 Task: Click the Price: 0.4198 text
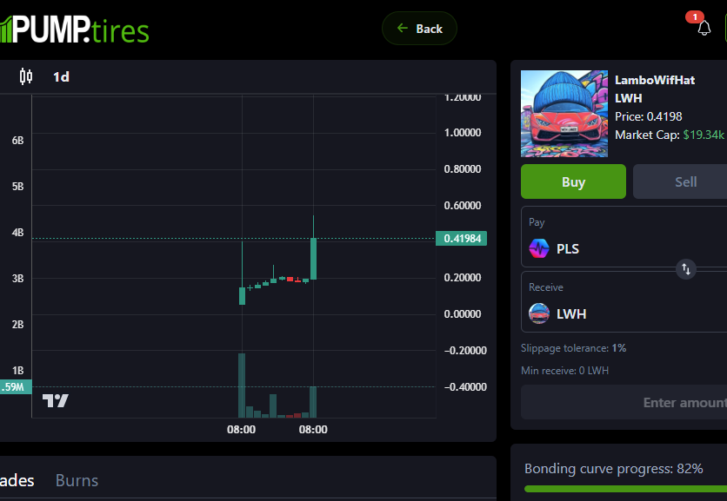648,116
